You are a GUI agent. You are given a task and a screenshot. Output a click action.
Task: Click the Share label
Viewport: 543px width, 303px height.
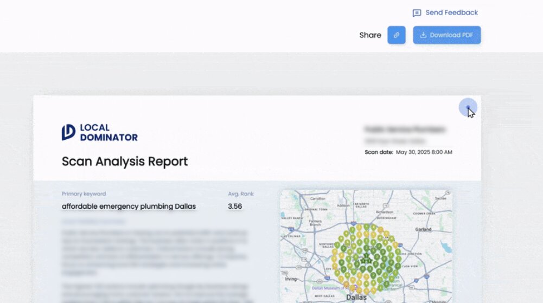[370, 35]
